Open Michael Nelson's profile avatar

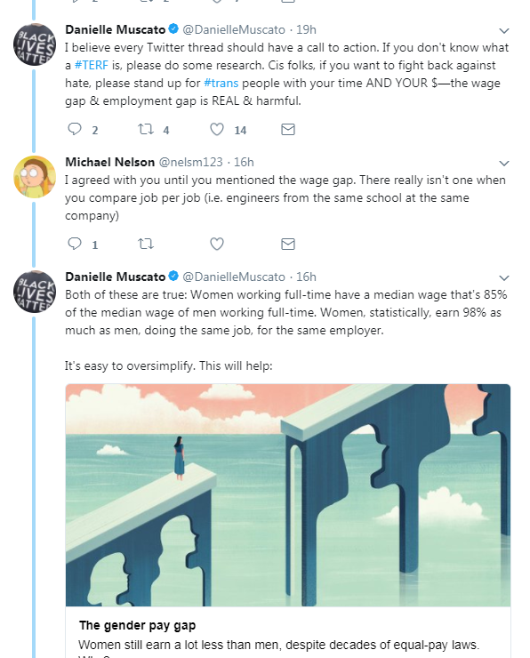point(35,176)
